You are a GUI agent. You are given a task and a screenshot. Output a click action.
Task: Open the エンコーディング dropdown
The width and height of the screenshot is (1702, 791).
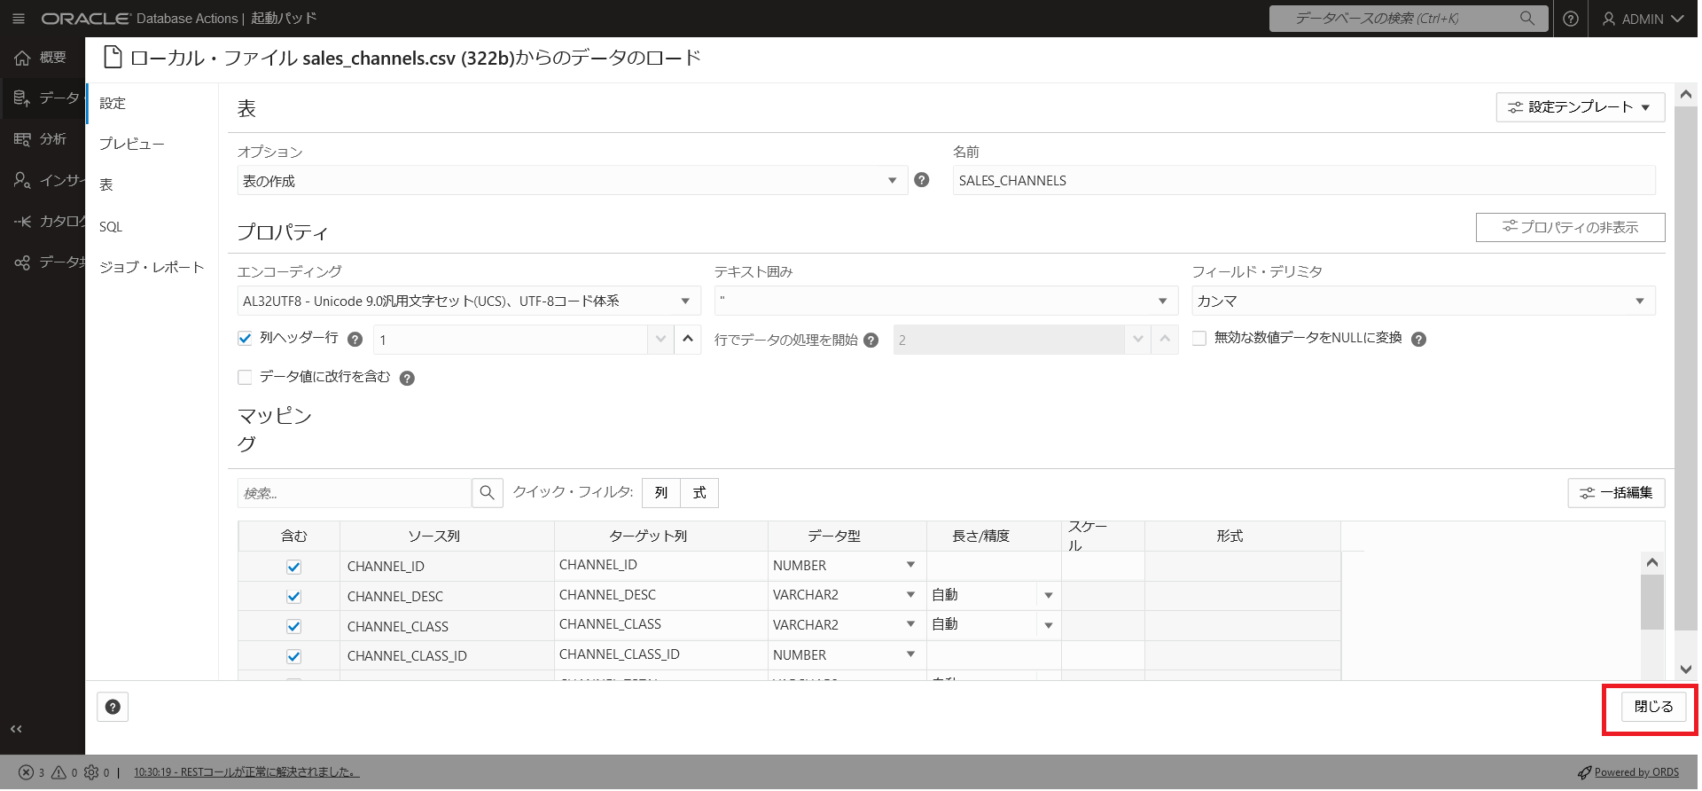tap(469, 302)
